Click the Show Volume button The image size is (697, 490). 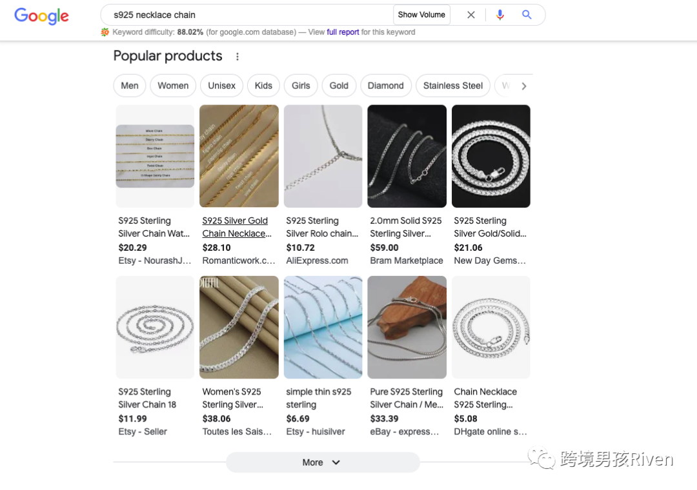click(x=421, y=15)
